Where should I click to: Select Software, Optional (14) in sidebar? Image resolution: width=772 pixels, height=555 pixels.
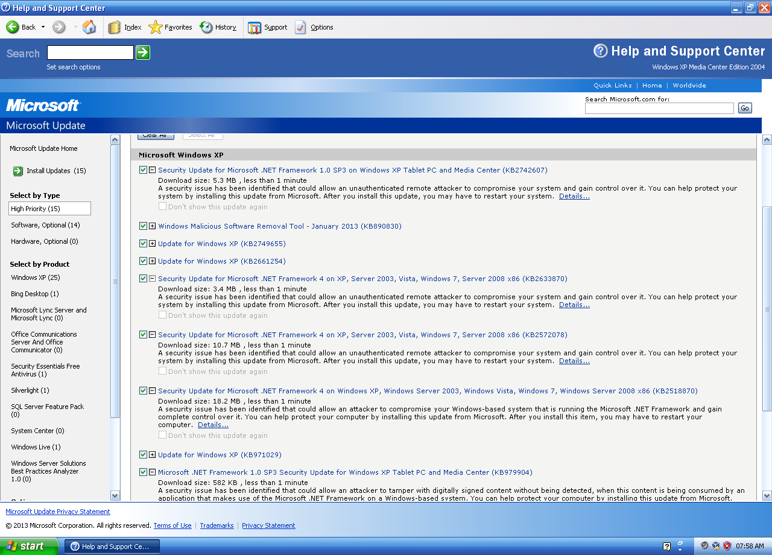45,225
